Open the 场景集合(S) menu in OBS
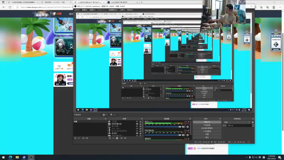Screen dimensions: 284x160 click(x=113, y=10)
